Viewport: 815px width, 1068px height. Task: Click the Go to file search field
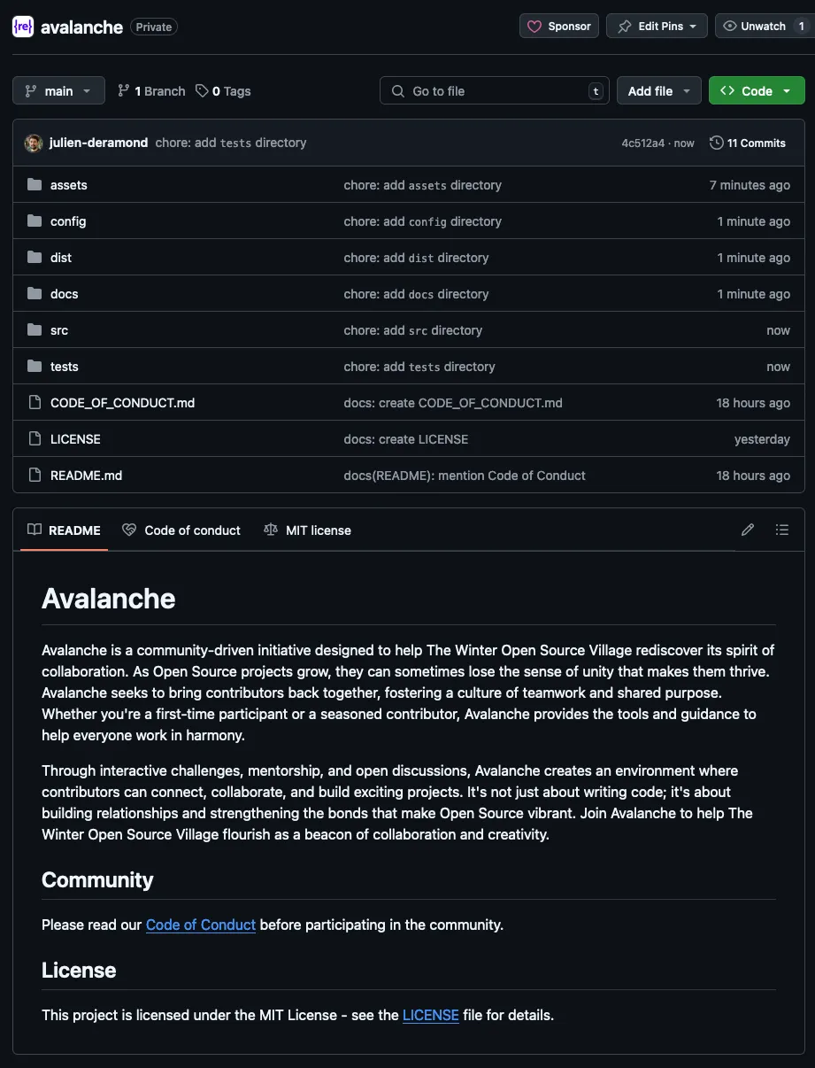pos(494,91)
